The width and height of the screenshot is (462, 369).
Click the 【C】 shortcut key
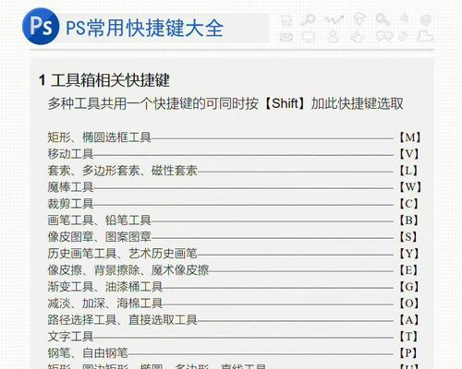[408, 204]
